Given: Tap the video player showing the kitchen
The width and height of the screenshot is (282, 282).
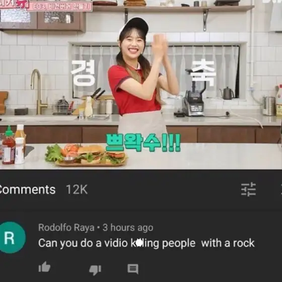Looking at the screenshot, I should click(141, 85).
